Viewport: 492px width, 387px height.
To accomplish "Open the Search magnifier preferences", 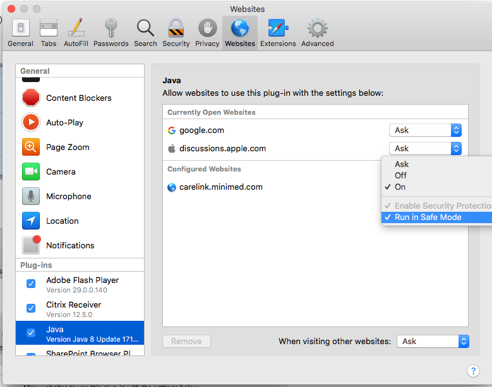I will click(x=145, y=28).
